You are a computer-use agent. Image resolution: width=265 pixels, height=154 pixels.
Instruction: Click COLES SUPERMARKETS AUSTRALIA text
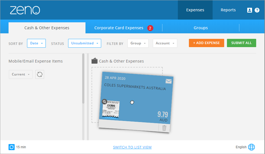(135, 87)
